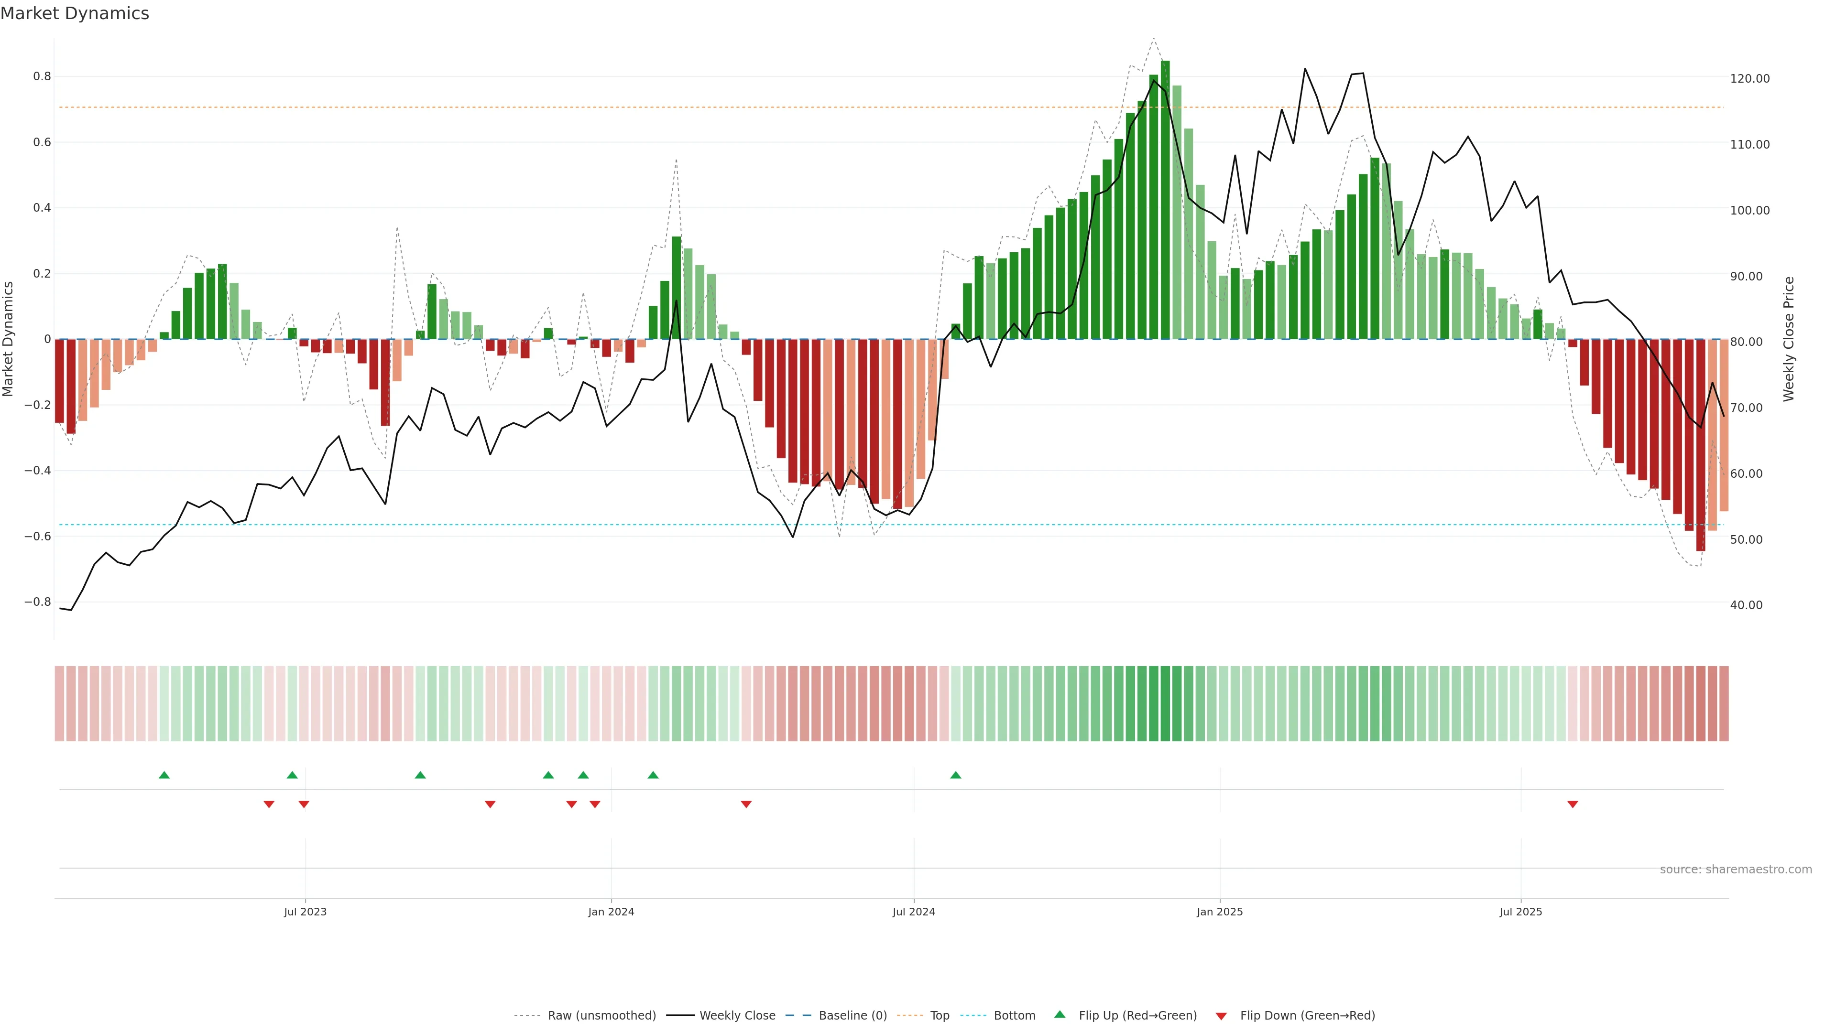The height and width of the screenshot is (1032, 1836).
Task: Click the green flip-up marker after Jul 2024
Action: point(956,775)
